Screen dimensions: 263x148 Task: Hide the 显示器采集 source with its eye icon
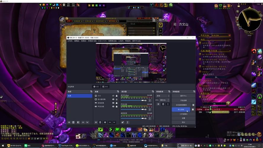click(x=113, y=99)
